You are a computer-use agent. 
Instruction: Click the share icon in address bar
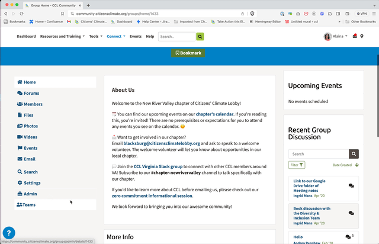(242, 14)
